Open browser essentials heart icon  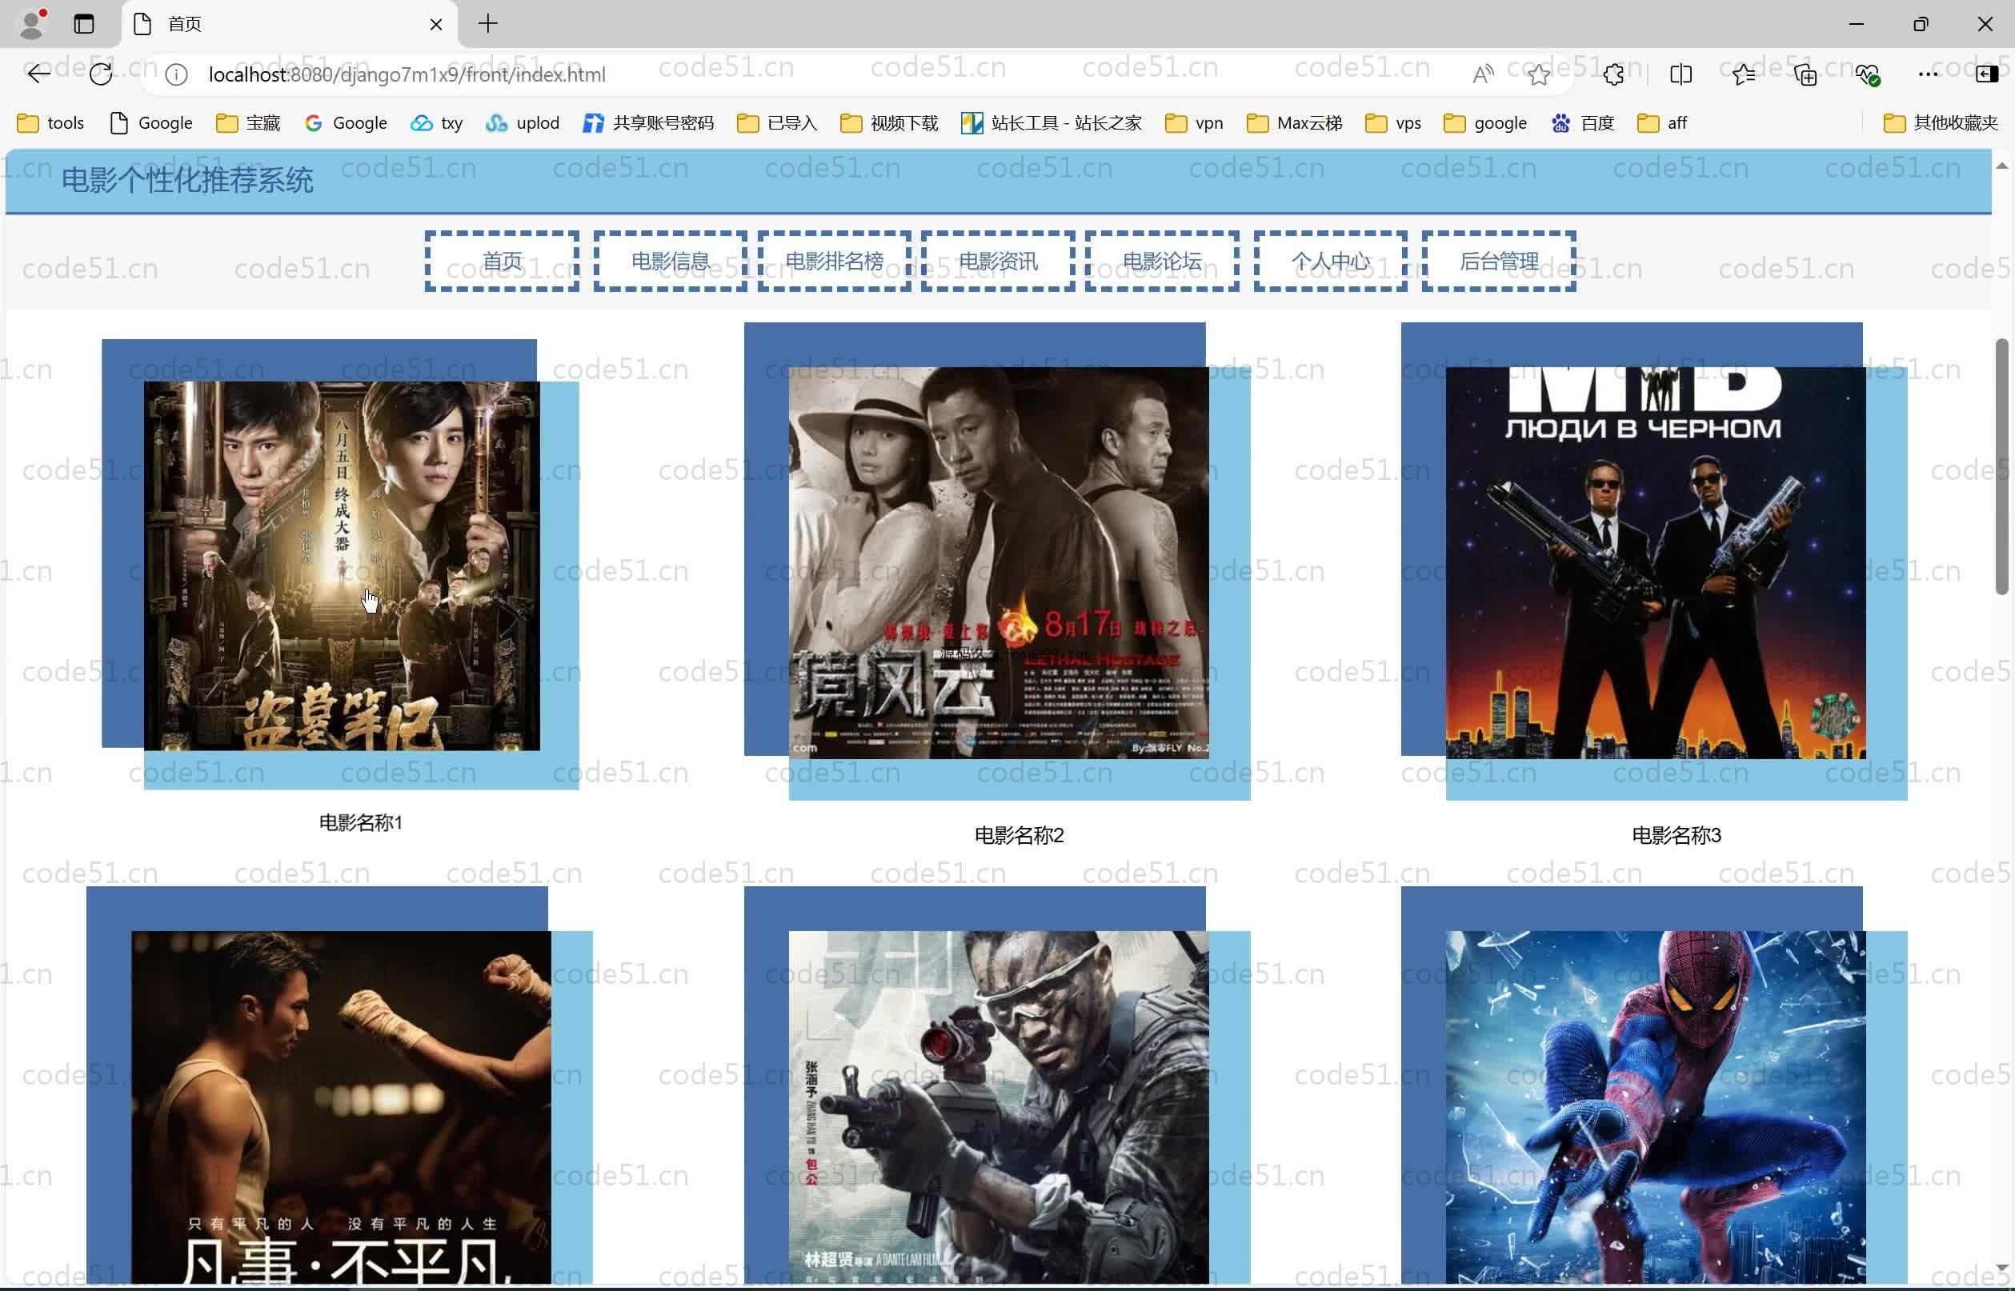[x=1868, y=74]
